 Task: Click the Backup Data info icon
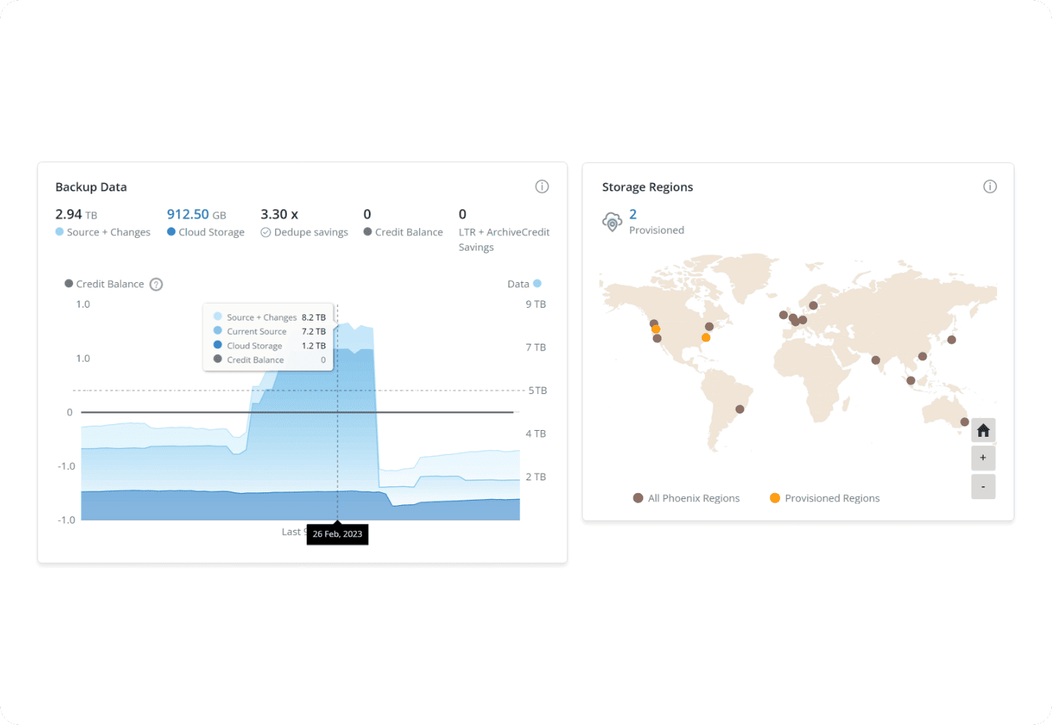coord(542,187)
